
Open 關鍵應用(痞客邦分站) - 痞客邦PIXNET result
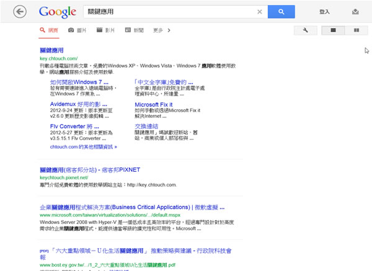[90, 170]
